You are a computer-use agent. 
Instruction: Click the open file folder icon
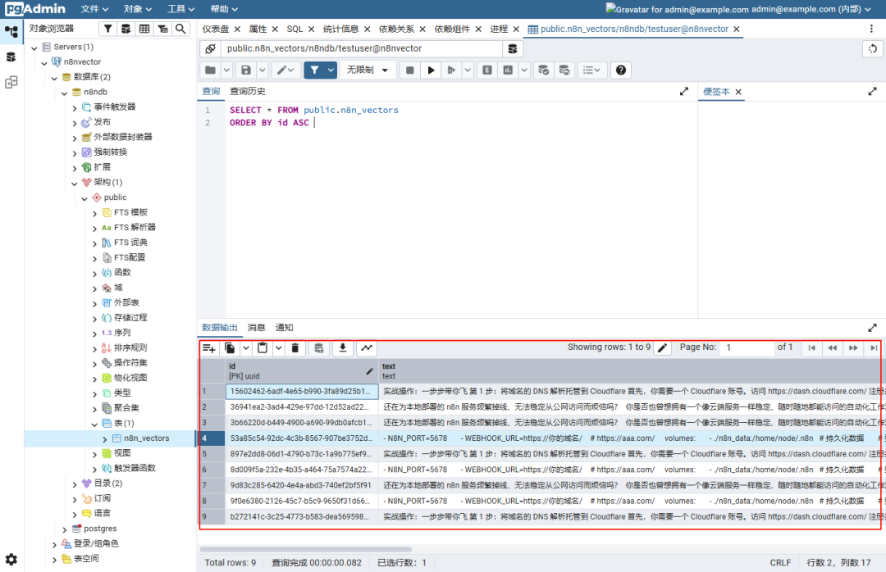(x=210, y=70)
